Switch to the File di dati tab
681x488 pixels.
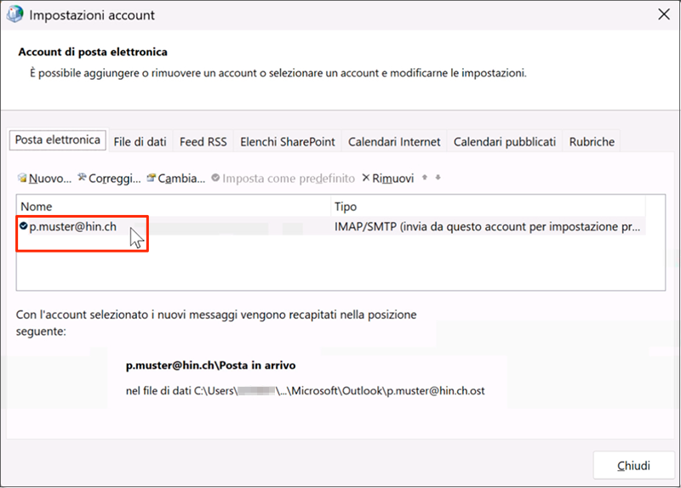pos(140,142)
